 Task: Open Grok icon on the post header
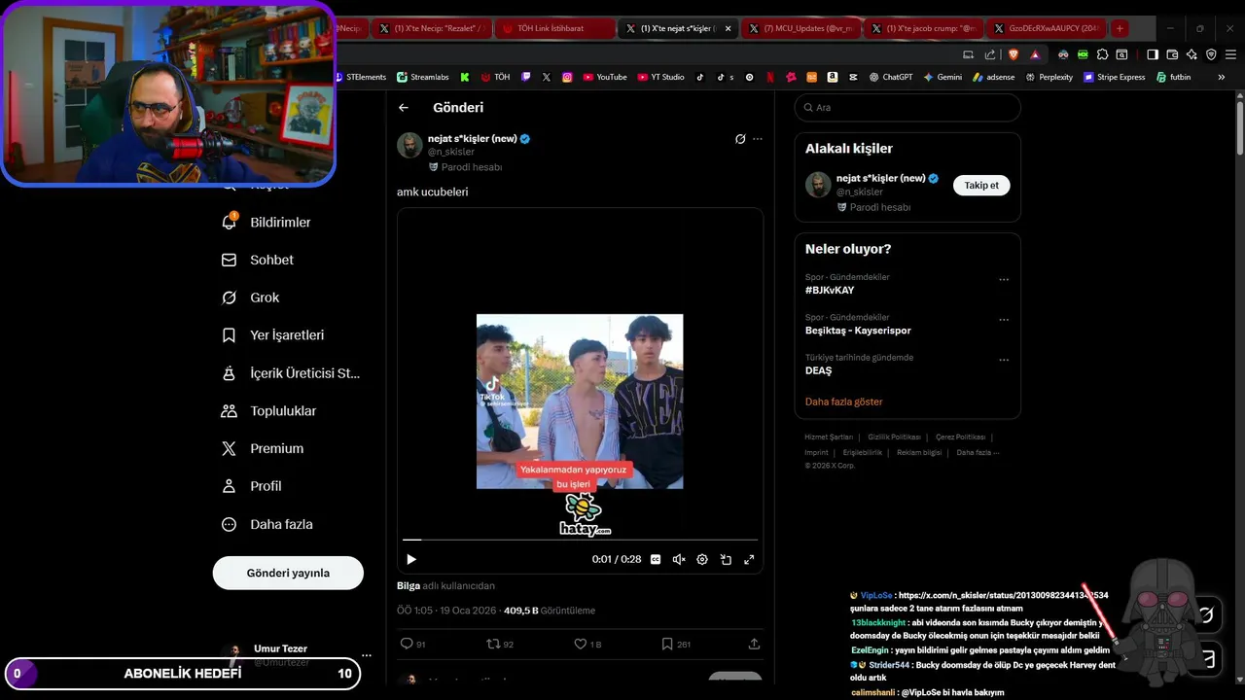tap(740, 139)
